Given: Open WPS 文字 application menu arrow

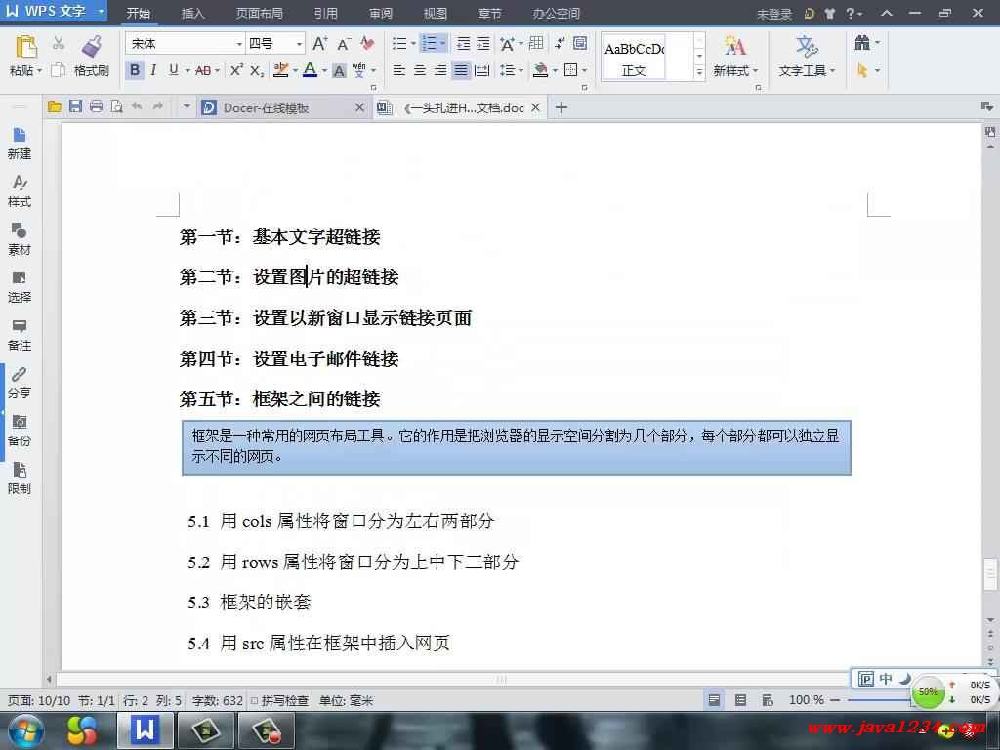Looking at the screenshot, I should pyautogui.click(x=101, y=12).
